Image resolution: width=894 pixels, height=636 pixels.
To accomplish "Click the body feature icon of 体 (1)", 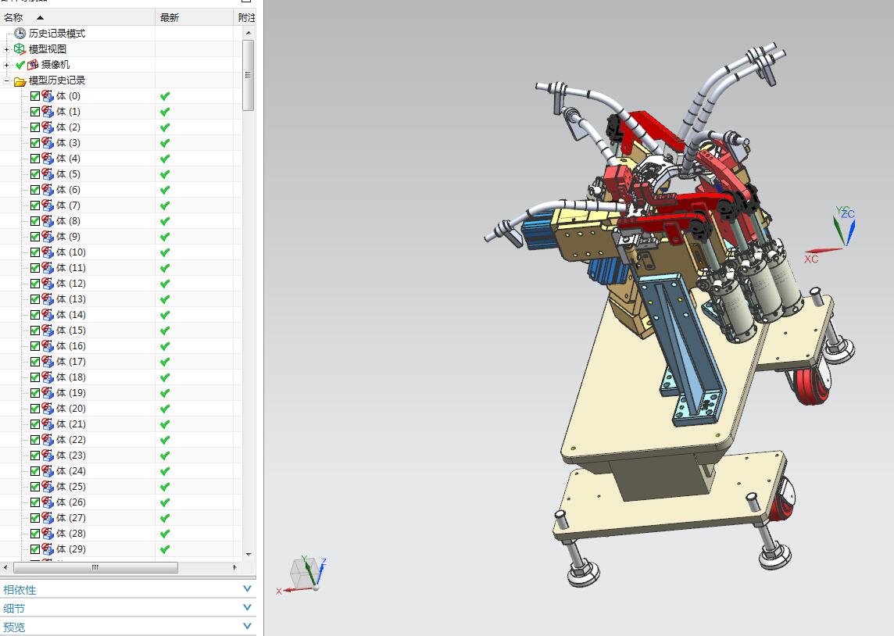I will pyautogui.click(x=48, y=111).
